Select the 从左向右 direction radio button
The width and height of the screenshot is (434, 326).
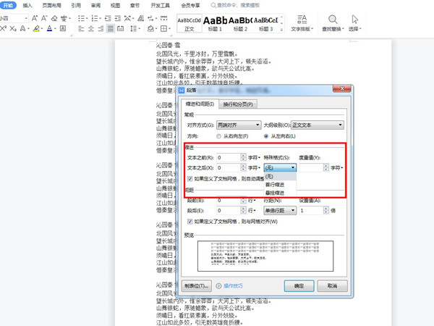pos(265,136)
